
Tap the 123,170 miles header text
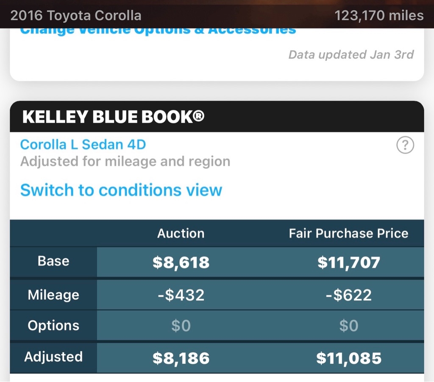tap(379, 16)
